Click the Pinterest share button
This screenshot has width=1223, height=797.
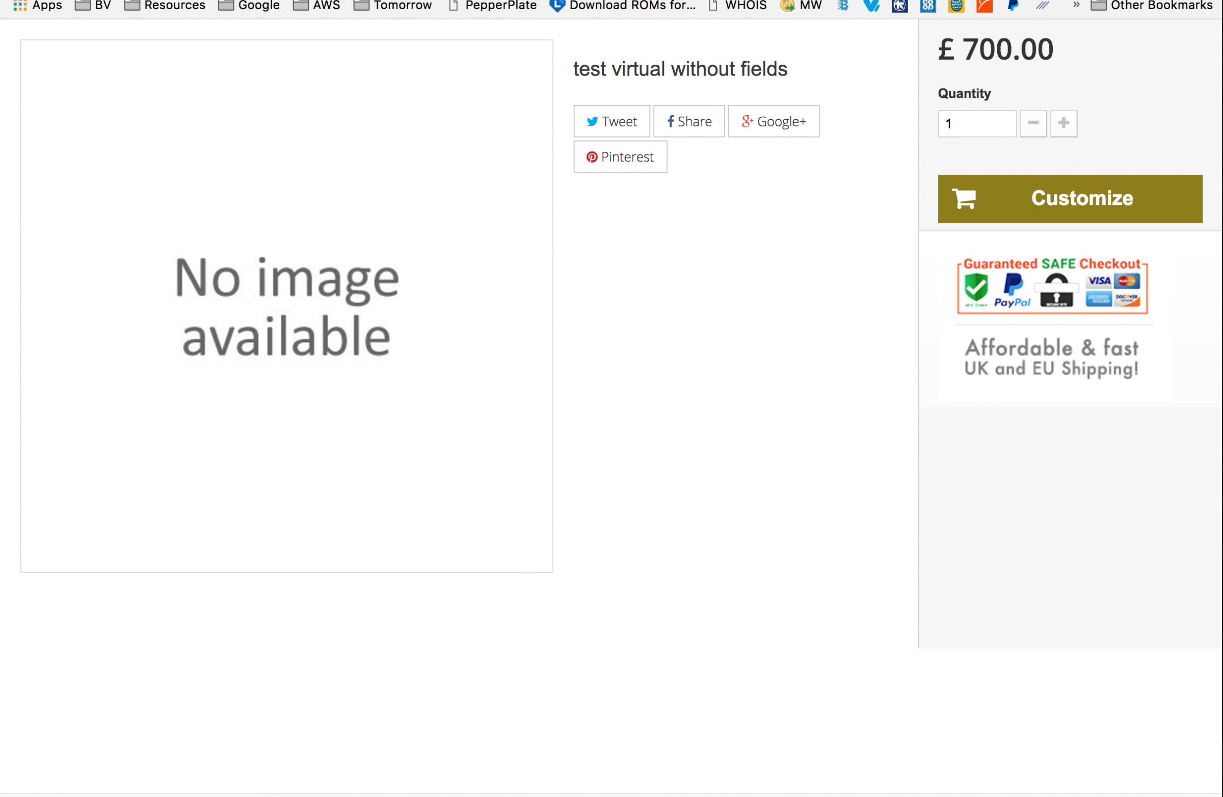[620, 157]
